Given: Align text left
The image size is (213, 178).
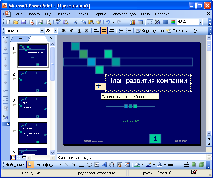Looking at the screenshot, I should 96,31.
